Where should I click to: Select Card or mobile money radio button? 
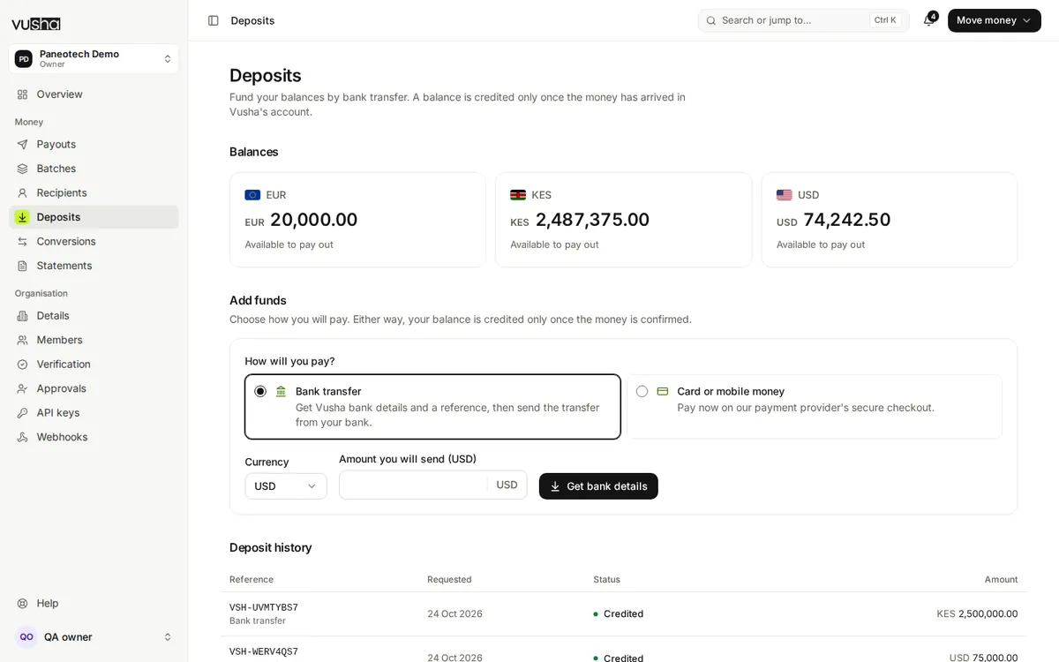pyautogui.click(x=642, y=391)
